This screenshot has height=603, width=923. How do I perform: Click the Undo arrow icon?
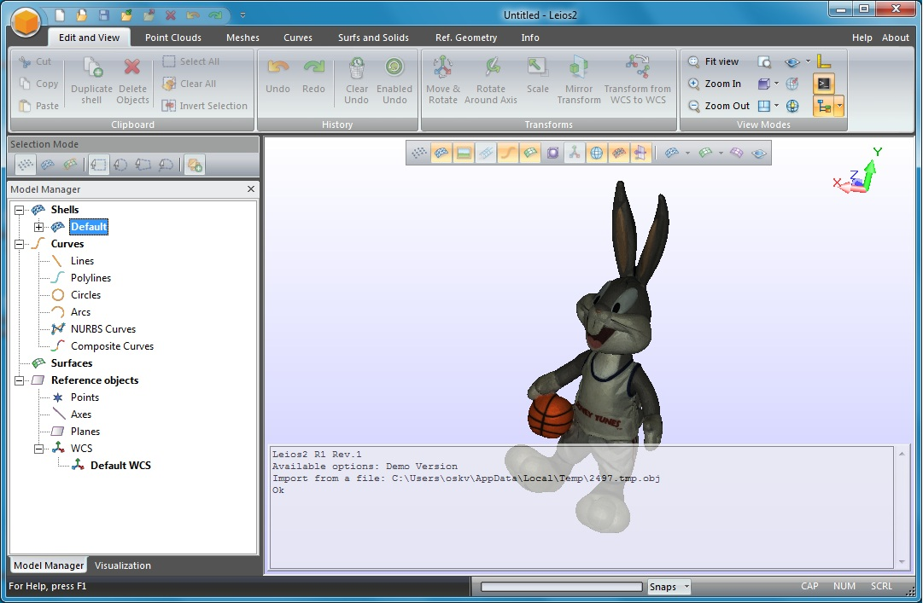pyautogui.click(x=277, y=67)
